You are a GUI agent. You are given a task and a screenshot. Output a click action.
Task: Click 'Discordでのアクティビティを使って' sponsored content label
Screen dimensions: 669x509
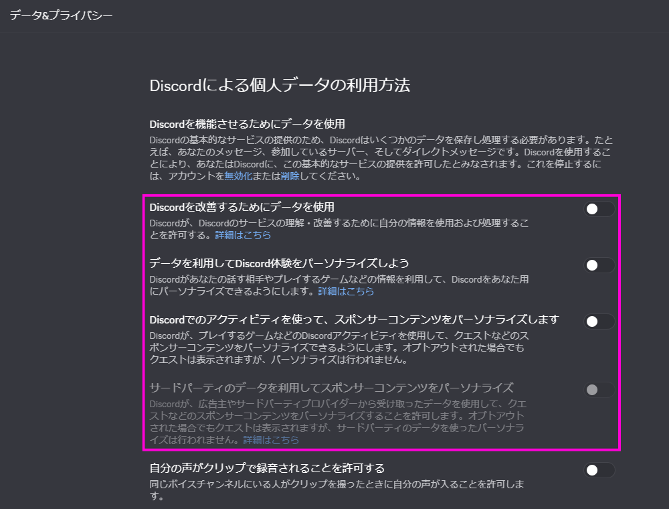click(354, 320)
